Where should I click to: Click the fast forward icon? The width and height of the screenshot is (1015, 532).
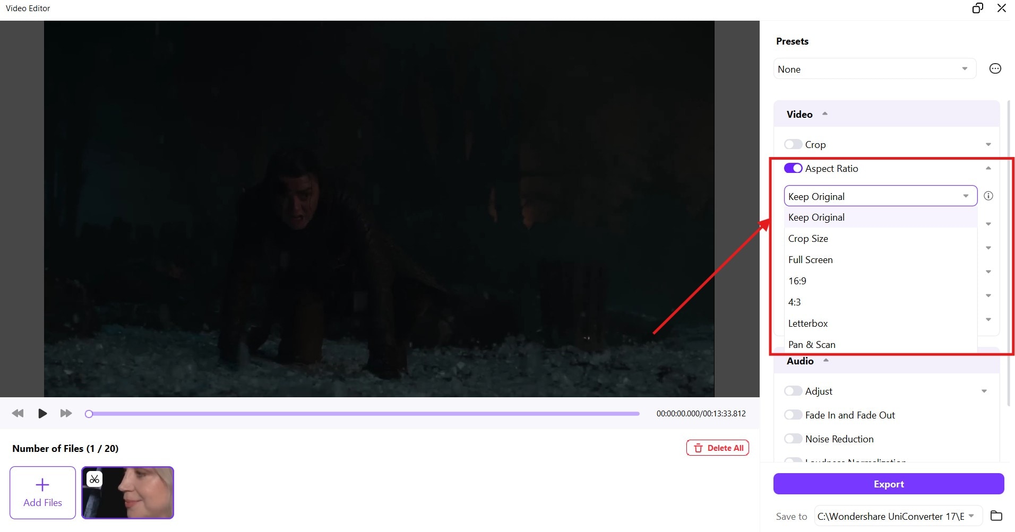(66, 413)
